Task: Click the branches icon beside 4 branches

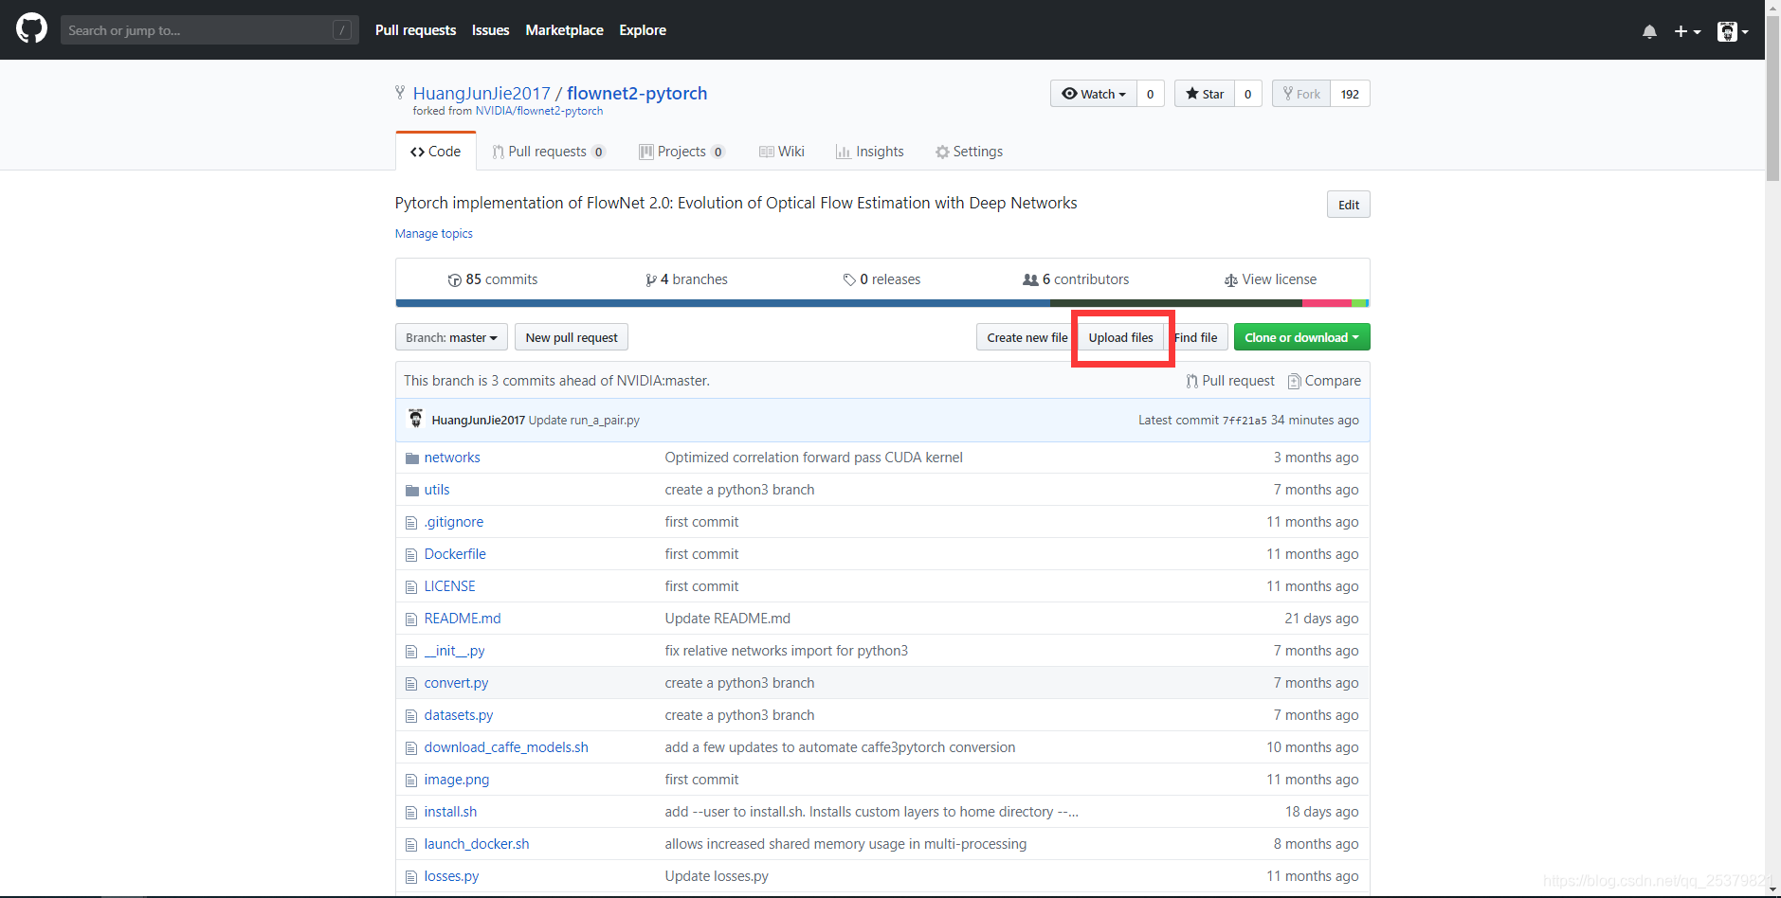Action: coord(651,280)
